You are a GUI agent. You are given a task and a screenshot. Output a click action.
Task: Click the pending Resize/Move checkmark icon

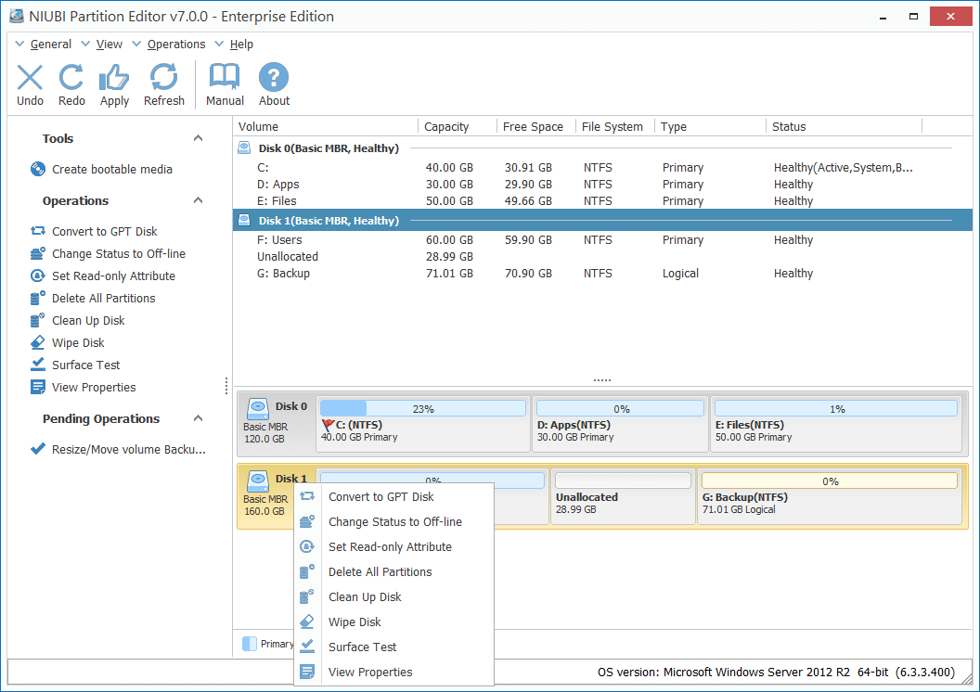pyautogui.click(x=38, y=449)
